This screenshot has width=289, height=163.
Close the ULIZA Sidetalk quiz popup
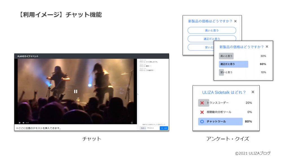tap(253, 92)
